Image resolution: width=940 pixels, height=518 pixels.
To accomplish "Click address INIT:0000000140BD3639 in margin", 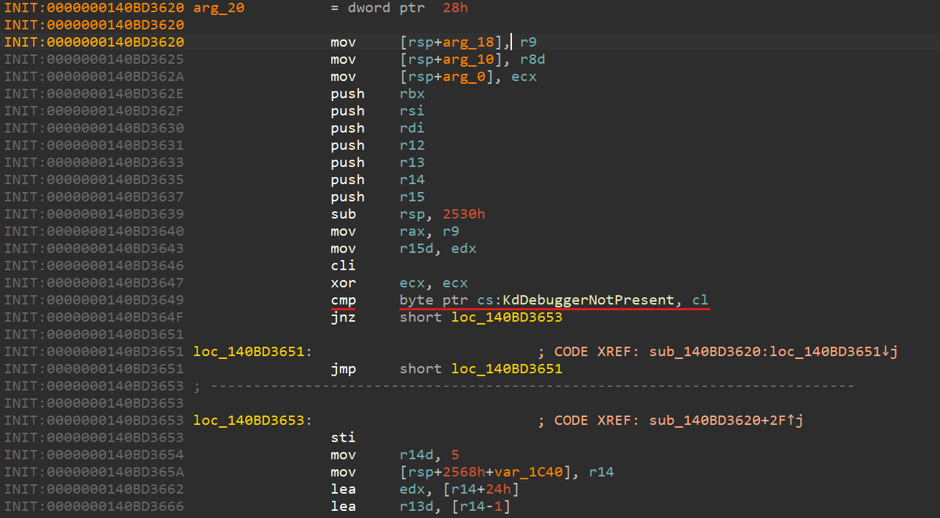I will click(x=94, y=214).
